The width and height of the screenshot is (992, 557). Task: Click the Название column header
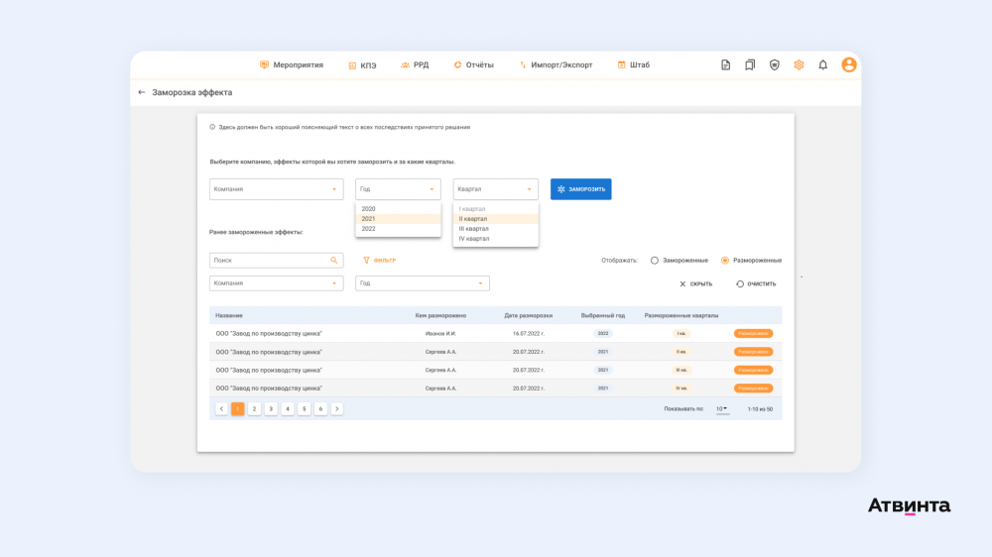tap(229, 315)
